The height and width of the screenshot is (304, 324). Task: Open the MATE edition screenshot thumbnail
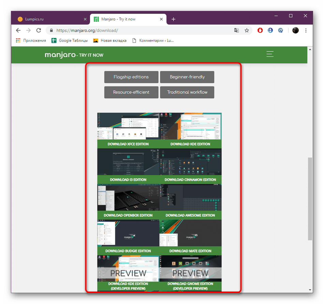[190, 233]
